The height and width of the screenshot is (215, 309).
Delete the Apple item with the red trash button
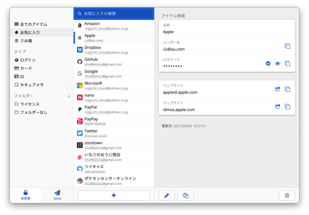tap(287, 195)
